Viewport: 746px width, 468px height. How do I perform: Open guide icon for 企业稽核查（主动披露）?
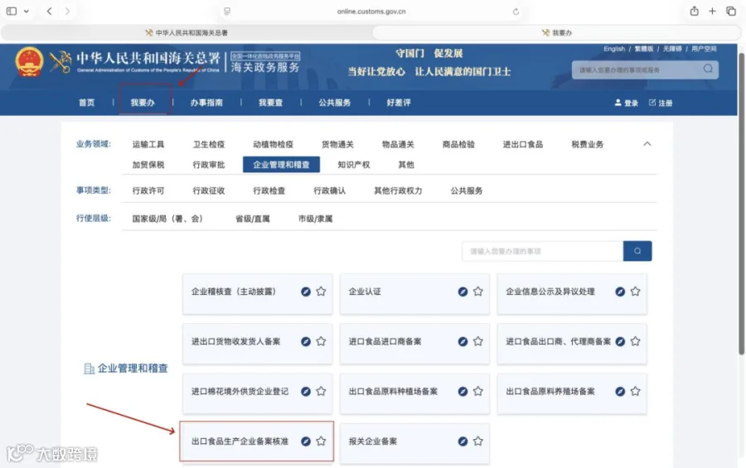pos(305,292)
